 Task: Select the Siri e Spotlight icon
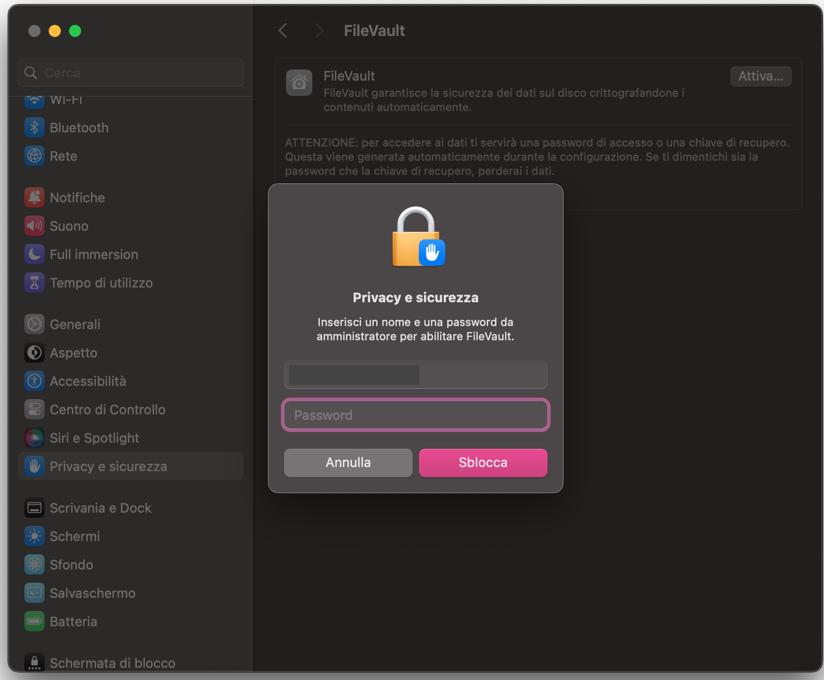click(34, 438)
